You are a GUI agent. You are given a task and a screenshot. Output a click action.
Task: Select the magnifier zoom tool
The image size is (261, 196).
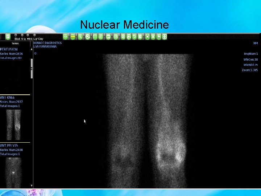click(80, 37)
